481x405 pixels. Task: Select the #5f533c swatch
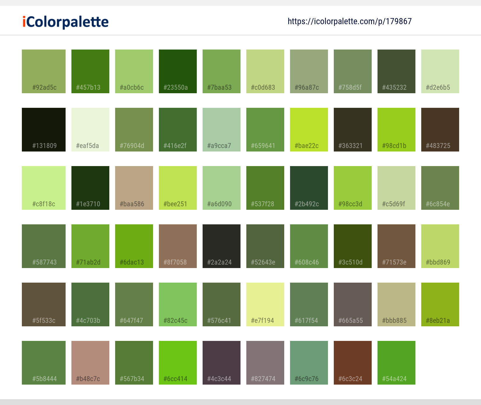[x=44, y=304]
